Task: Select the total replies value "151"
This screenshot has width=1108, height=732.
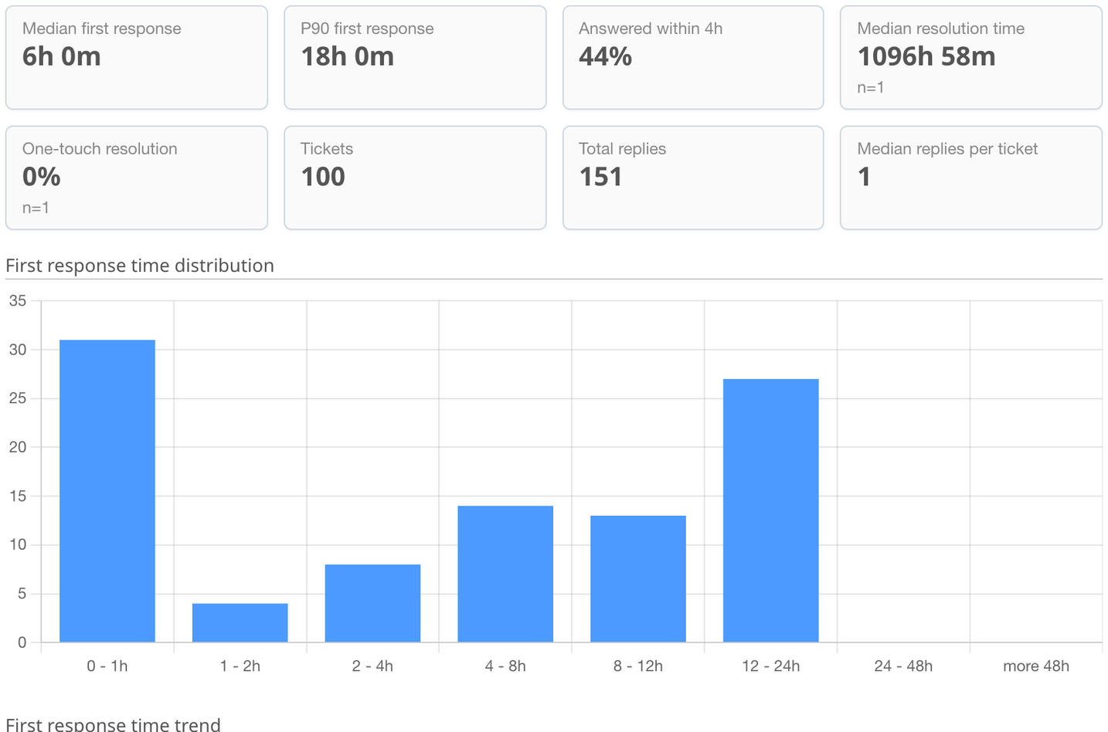Action: [x=601, y=177]
